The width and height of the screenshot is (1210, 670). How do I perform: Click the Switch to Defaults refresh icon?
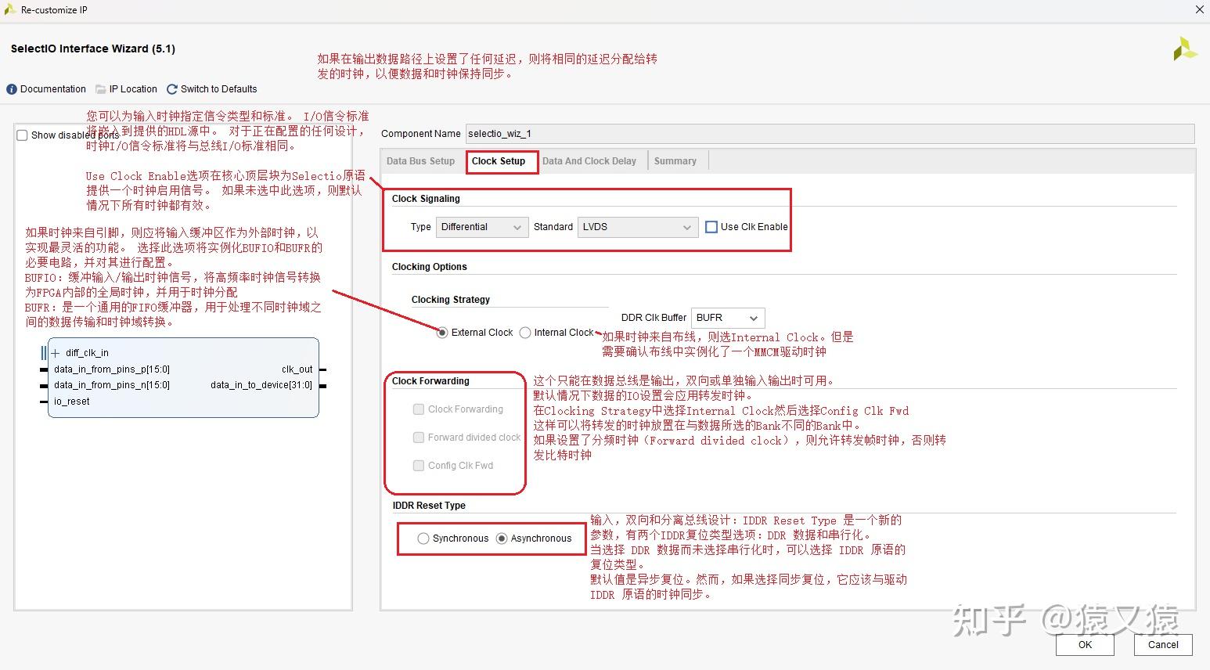click(x=171, y=88)
